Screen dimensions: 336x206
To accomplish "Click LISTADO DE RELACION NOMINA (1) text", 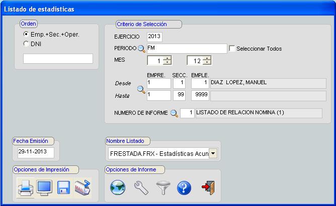I will coord(240,112).
